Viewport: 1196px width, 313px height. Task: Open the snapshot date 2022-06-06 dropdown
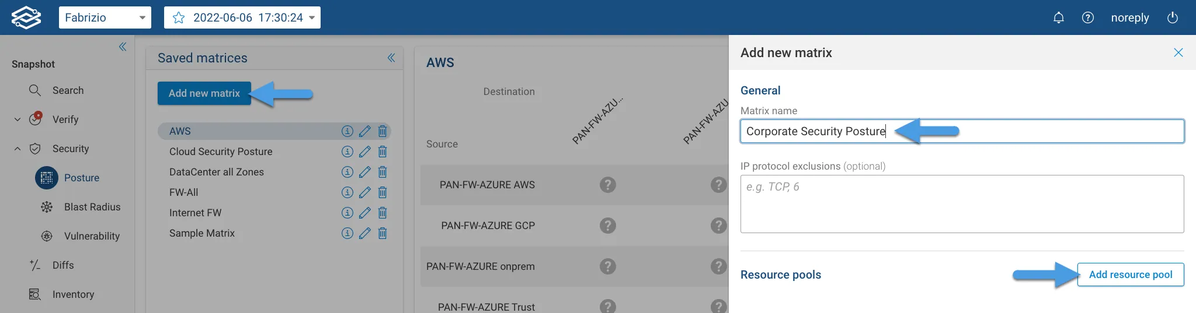[242, 17]
